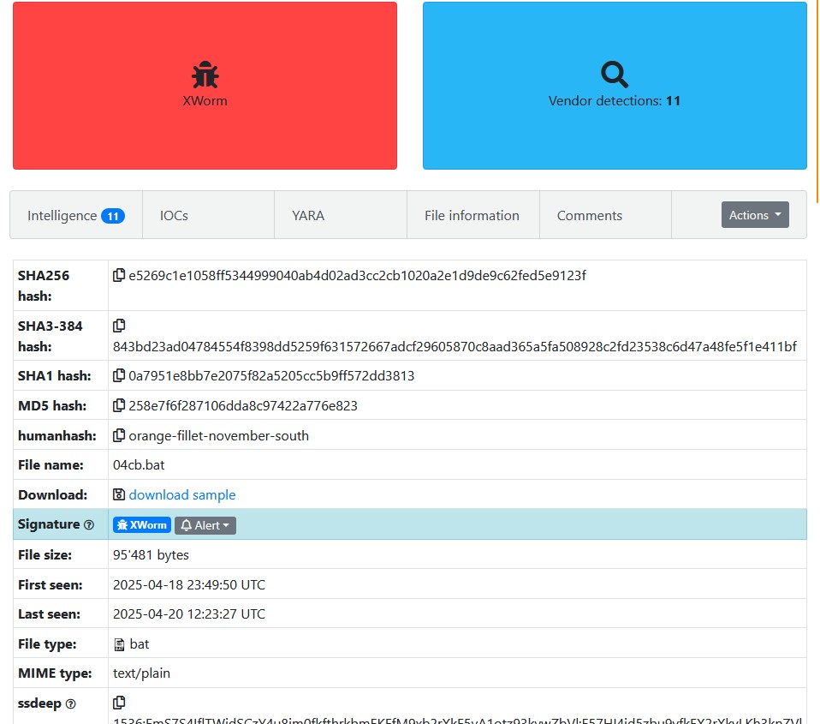Select the YARA tab

coord(308,216)
